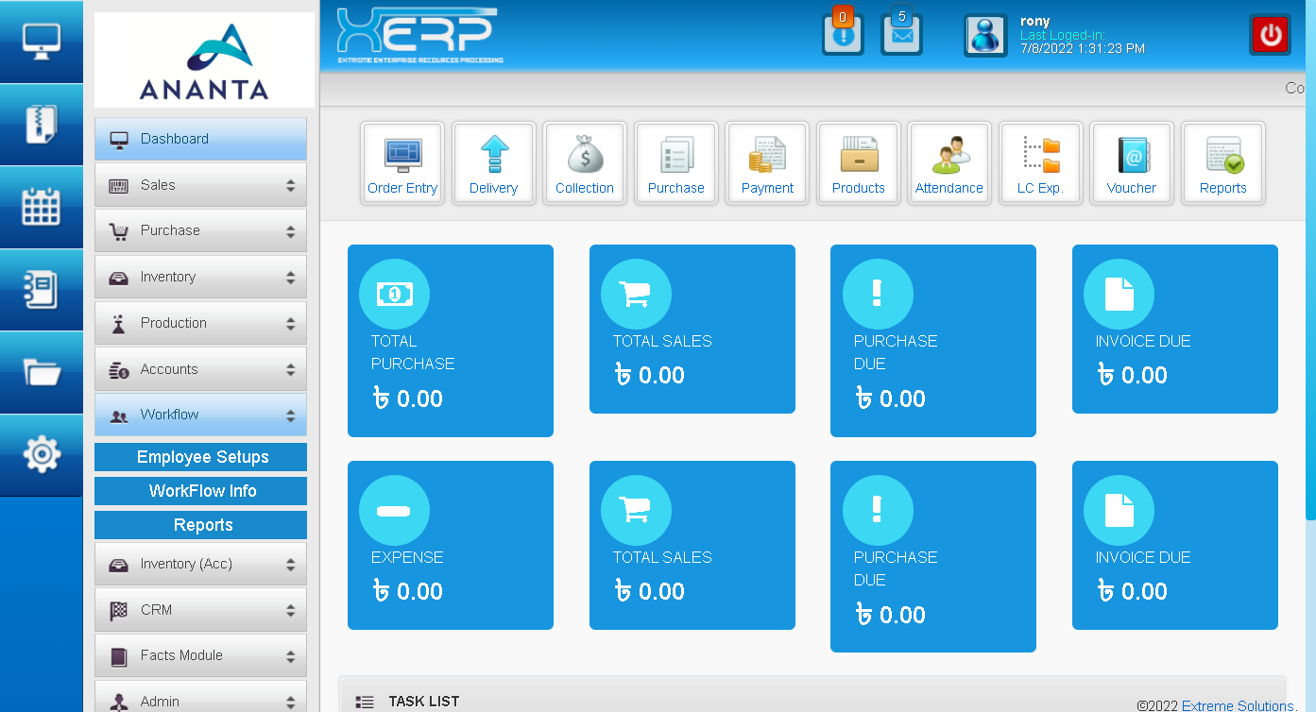Expand the Sales menu

pos(200,185)
